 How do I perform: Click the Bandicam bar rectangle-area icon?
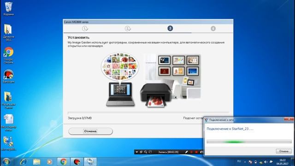point(150,152)
